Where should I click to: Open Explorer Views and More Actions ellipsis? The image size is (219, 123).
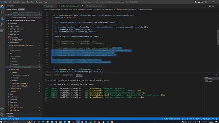click(x=40, y=6)
